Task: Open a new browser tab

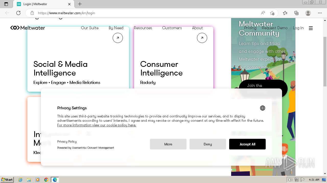Action: pos(80,4)
